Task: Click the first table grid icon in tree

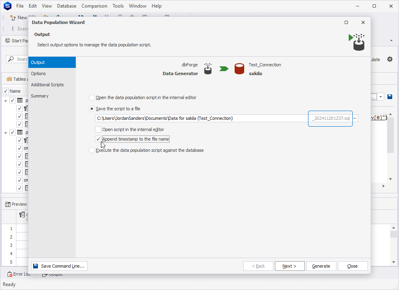Action: 20,100
